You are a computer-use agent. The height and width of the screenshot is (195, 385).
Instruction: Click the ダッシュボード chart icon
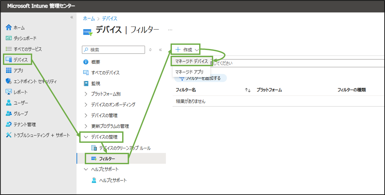[8, 38]
